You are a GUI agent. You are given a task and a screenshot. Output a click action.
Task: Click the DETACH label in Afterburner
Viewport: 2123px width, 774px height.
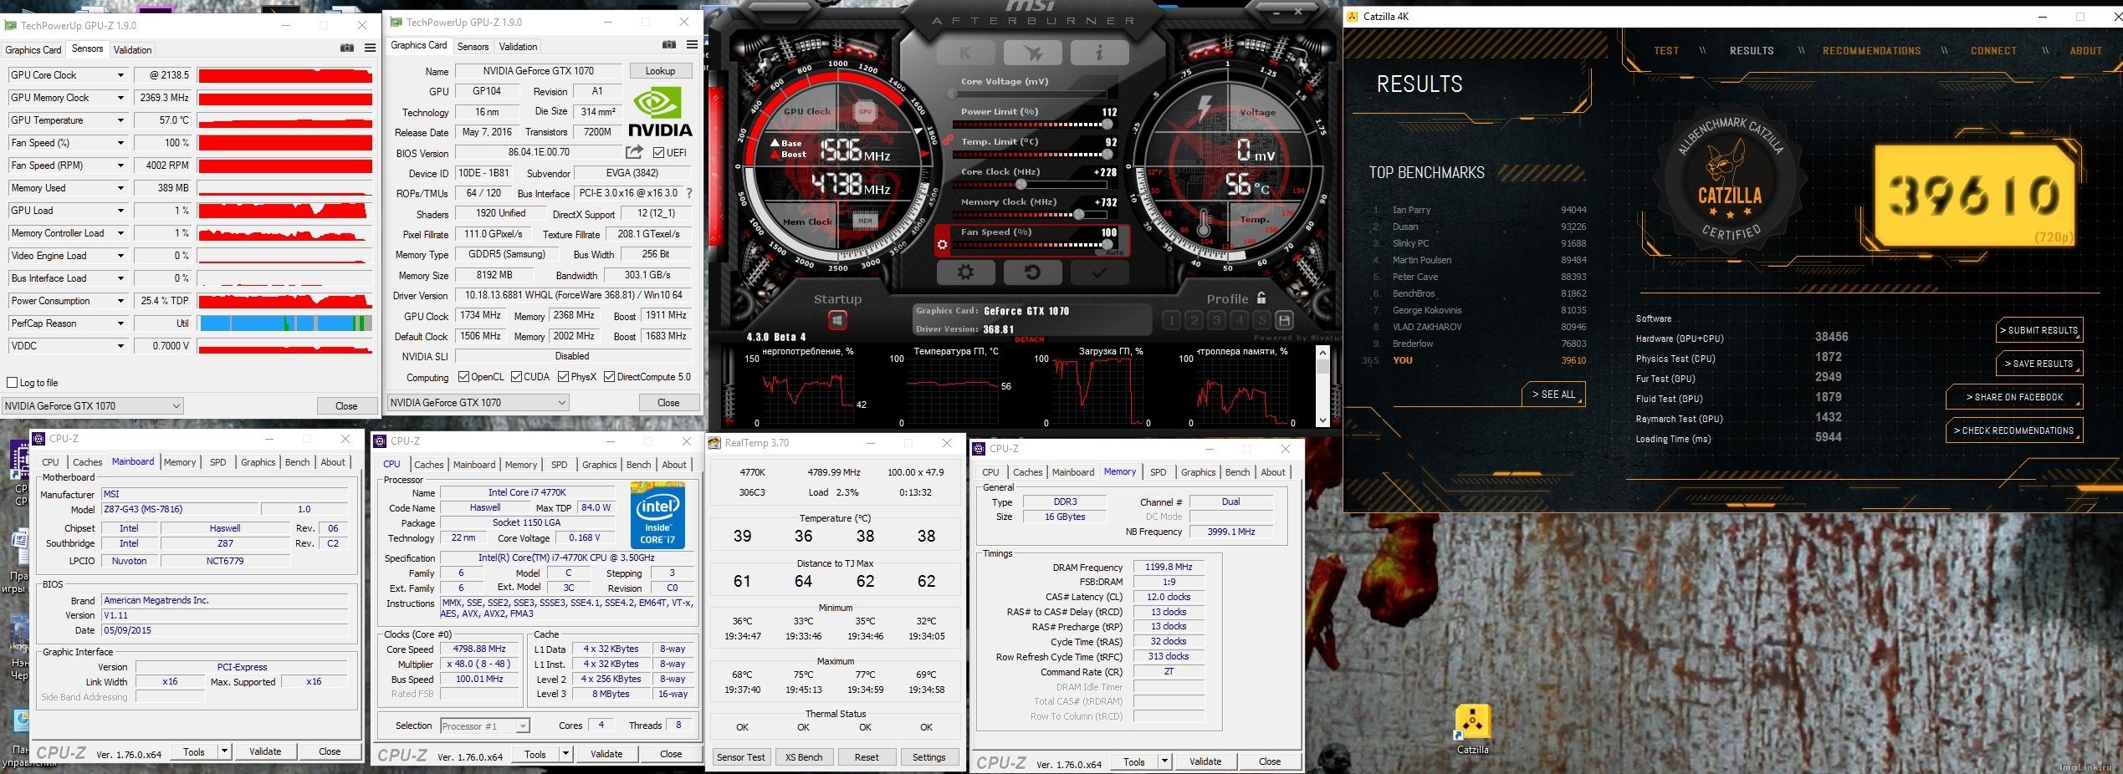(x=1030, y=339)
